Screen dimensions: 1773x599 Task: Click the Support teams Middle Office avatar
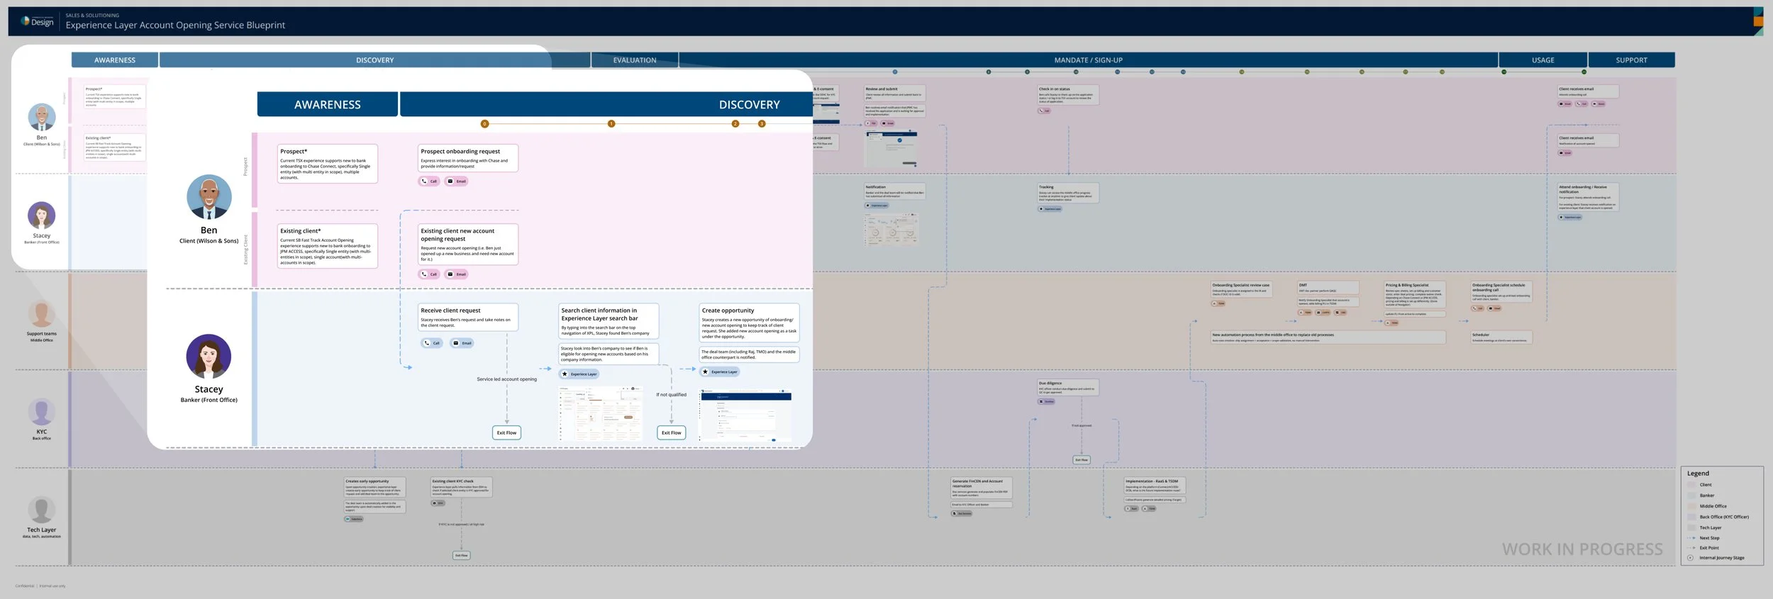[41, 314]
